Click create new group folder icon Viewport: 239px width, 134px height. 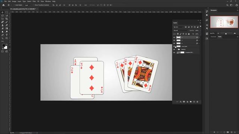pos(191,102)
